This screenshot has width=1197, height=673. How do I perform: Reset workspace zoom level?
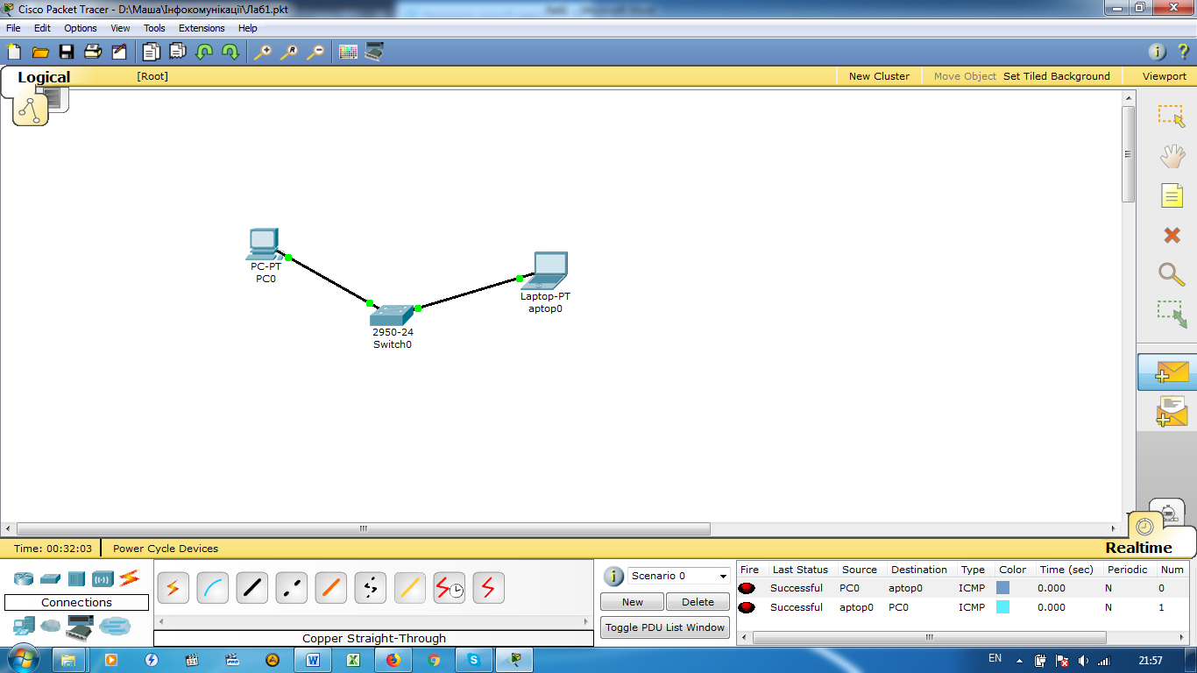[x=289, y=52]
